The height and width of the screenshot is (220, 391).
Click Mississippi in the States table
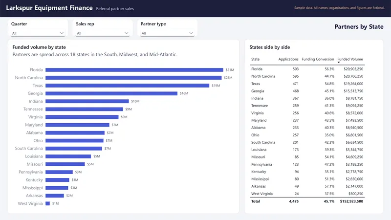pyautogui.click(x=260, y=179)
